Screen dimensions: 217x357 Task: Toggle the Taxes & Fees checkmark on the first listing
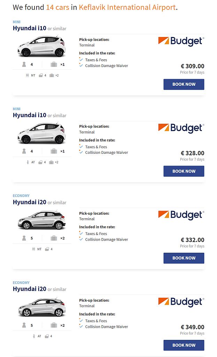[x=80, y=59]
